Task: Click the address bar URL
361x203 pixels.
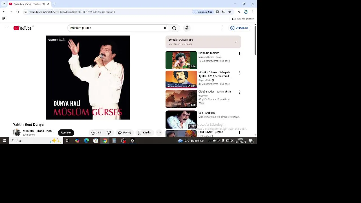Action: pyautogui.click(x=72, y=12)
